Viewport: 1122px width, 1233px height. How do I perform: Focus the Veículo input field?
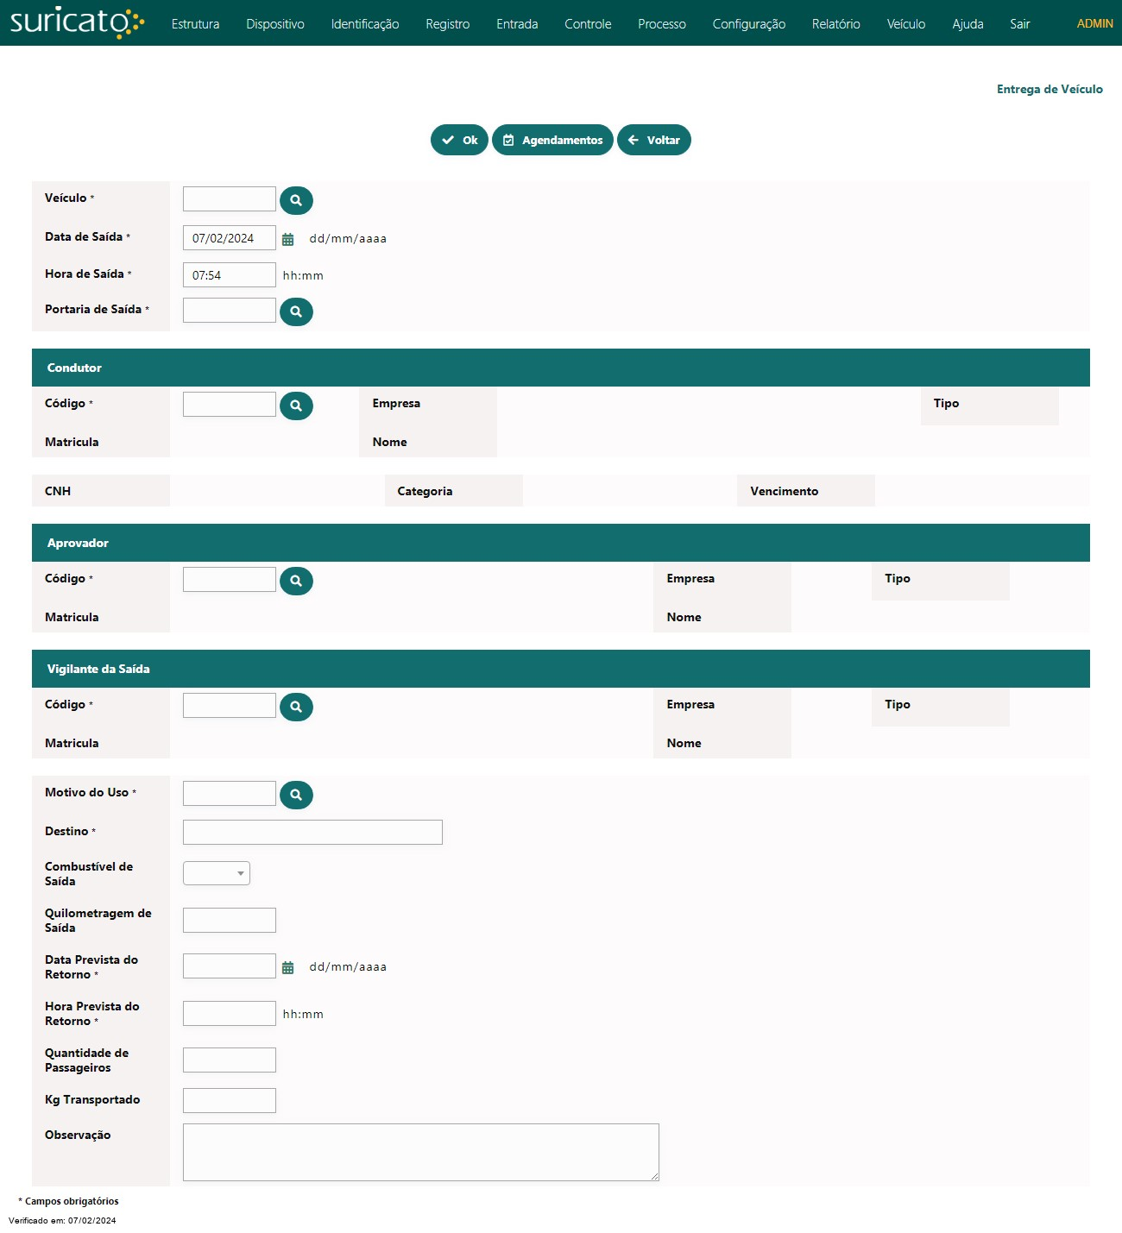pyautogui.click(x=230, y=198)
